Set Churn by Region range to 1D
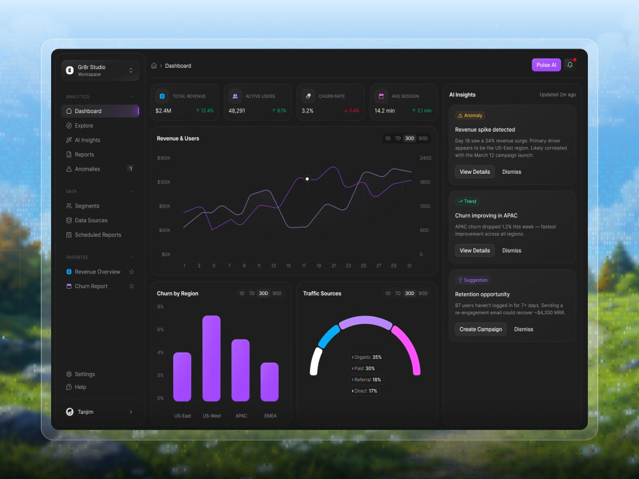 [x=242, y=293]
